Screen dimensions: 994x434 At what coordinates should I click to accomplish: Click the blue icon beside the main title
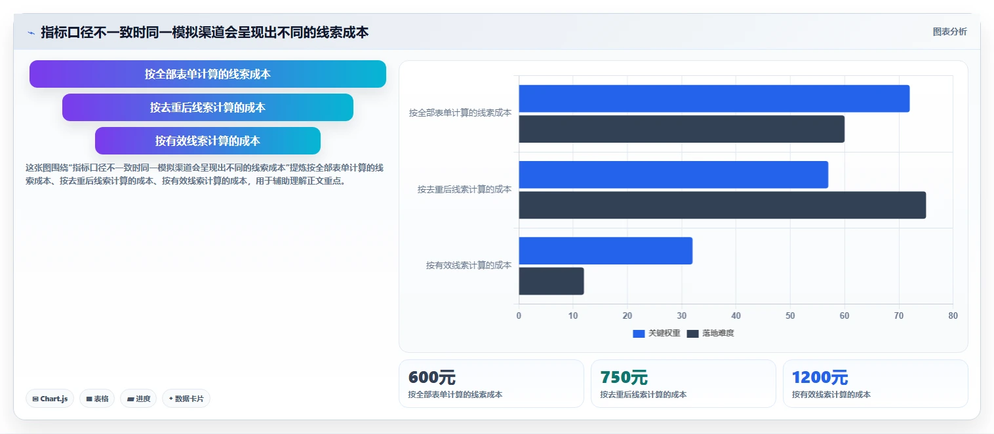coord(31,33)
